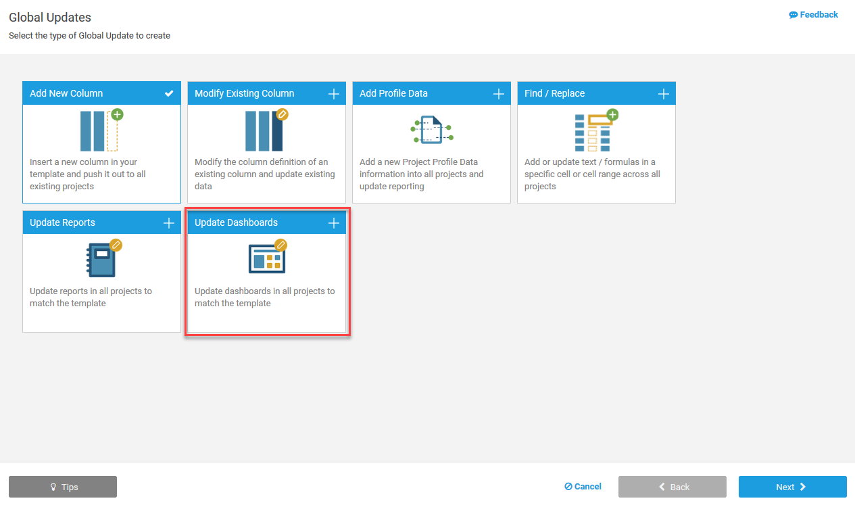Add Update Reports via its plus icon
This screenshot has width=855, height=505.
click(x=168, y=222)
